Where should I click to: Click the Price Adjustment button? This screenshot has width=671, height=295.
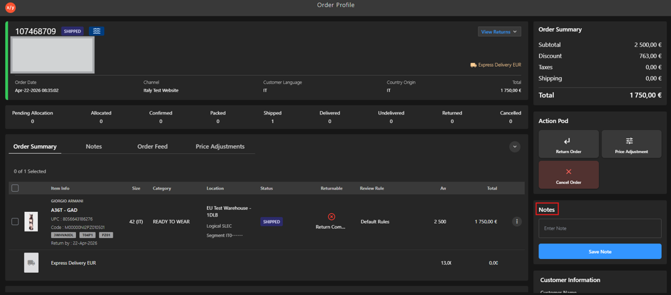coord(631,145)
